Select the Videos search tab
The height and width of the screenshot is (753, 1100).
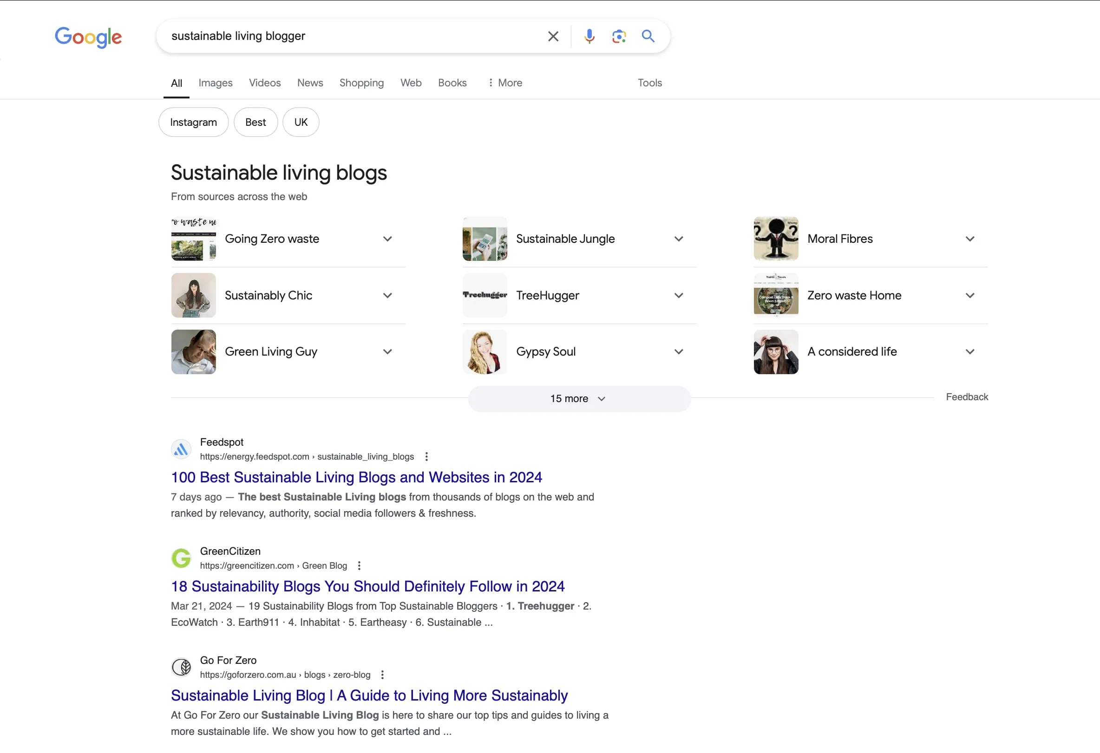click(265, 83)
